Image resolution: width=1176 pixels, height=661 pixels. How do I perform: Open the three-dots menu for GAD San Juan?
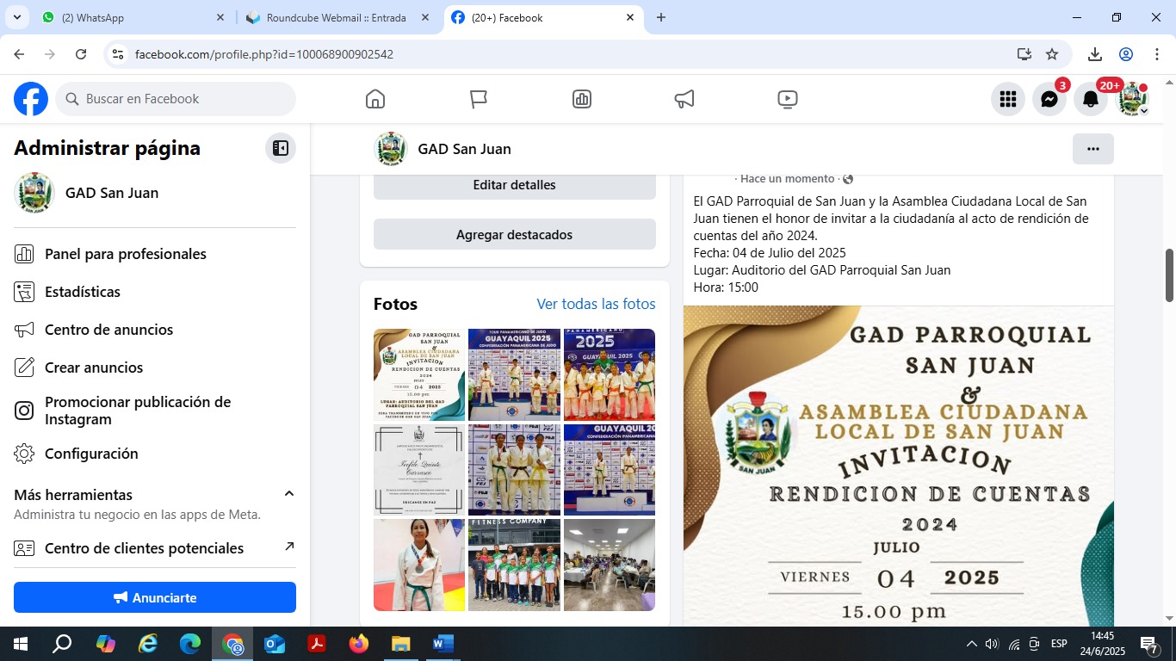(x=1092, y=149)
